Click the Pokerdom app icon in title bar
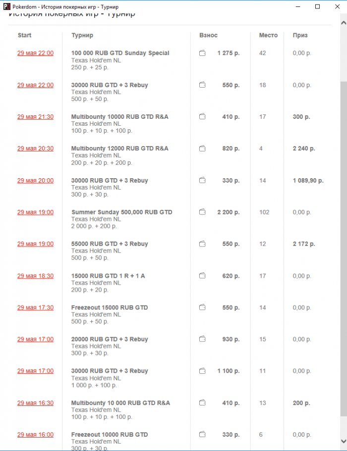This screenshot has width=347, height=451. click(6, 6)
